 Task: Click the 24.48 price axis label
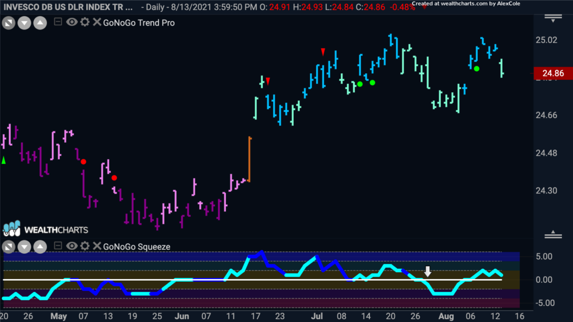tap(546, 153)
